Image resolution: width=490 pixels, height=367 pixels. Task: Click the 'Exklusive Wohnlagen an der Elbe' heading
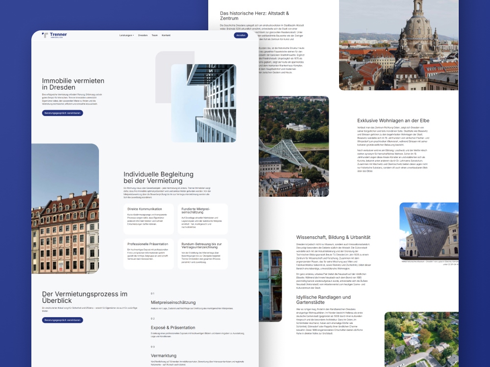[x=392, y=120]
